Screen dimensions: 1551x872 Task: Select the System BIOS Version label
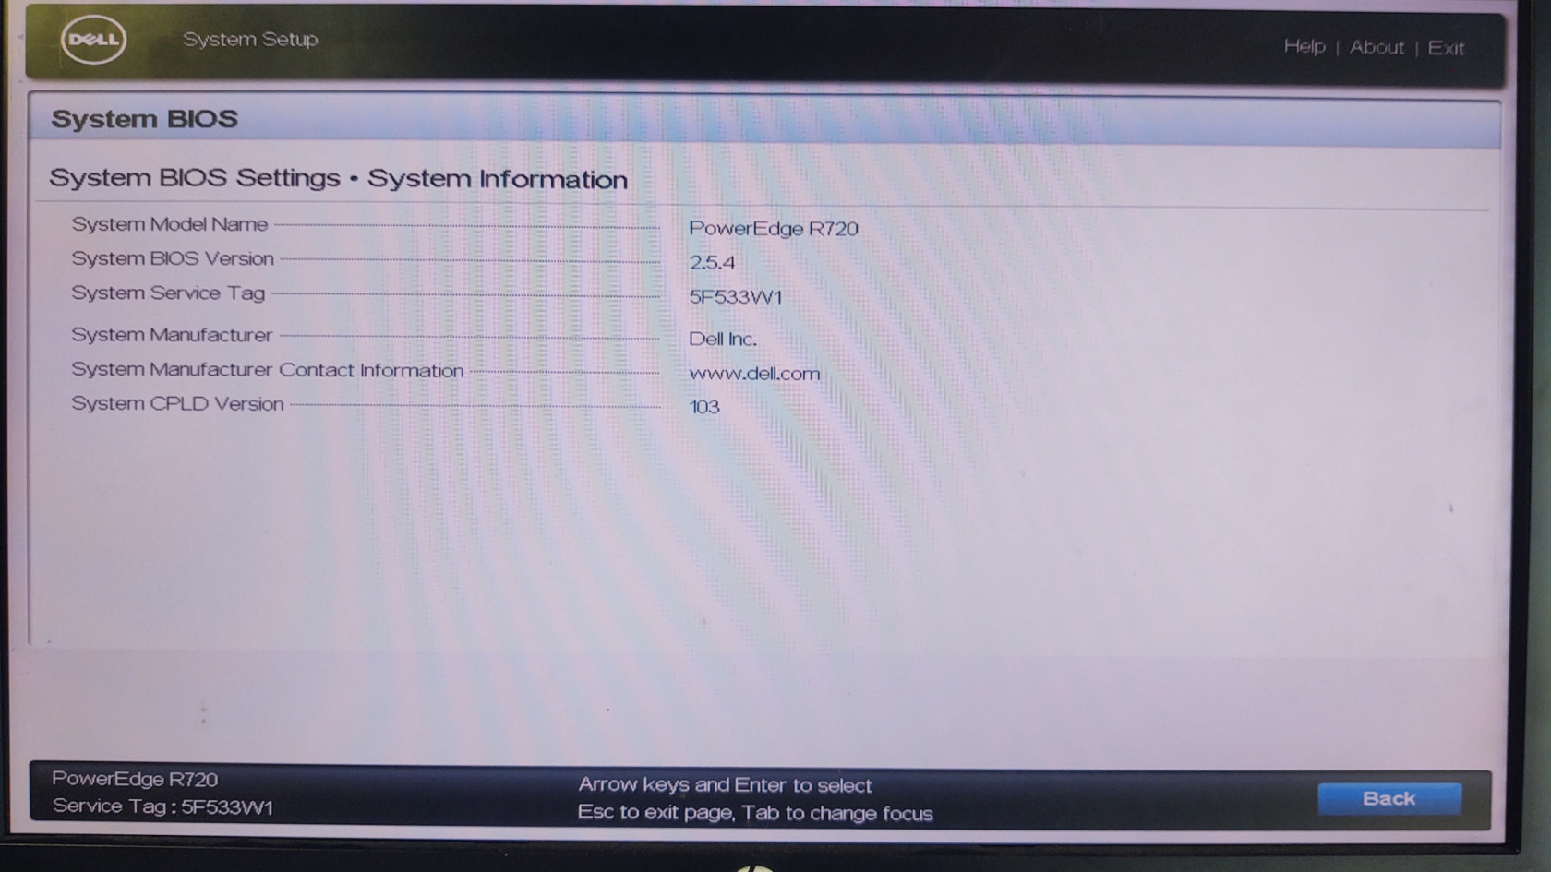[x=173, y=258]
